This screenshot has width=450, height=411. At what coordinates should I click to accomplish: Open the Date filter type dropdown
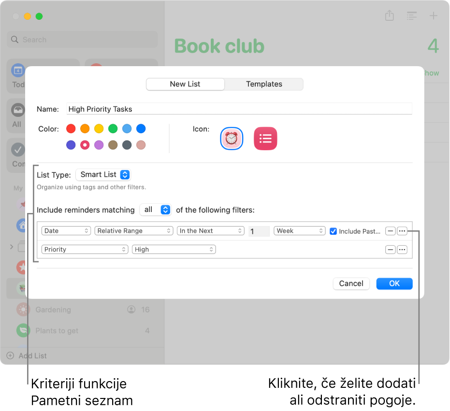pyautogui.click(x=66, y=230)
